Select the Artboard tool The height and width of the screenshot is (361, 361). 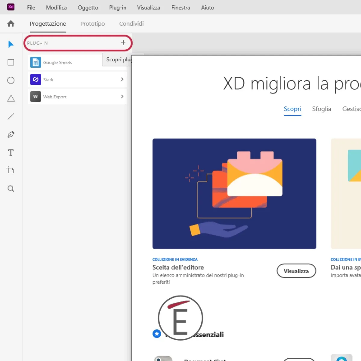point(11,170)
